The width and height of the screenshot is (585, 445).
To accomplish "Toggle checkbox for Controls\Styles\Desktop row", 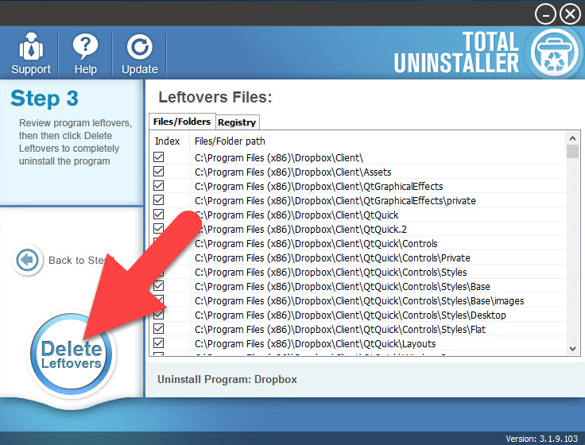I will point(158,315).
